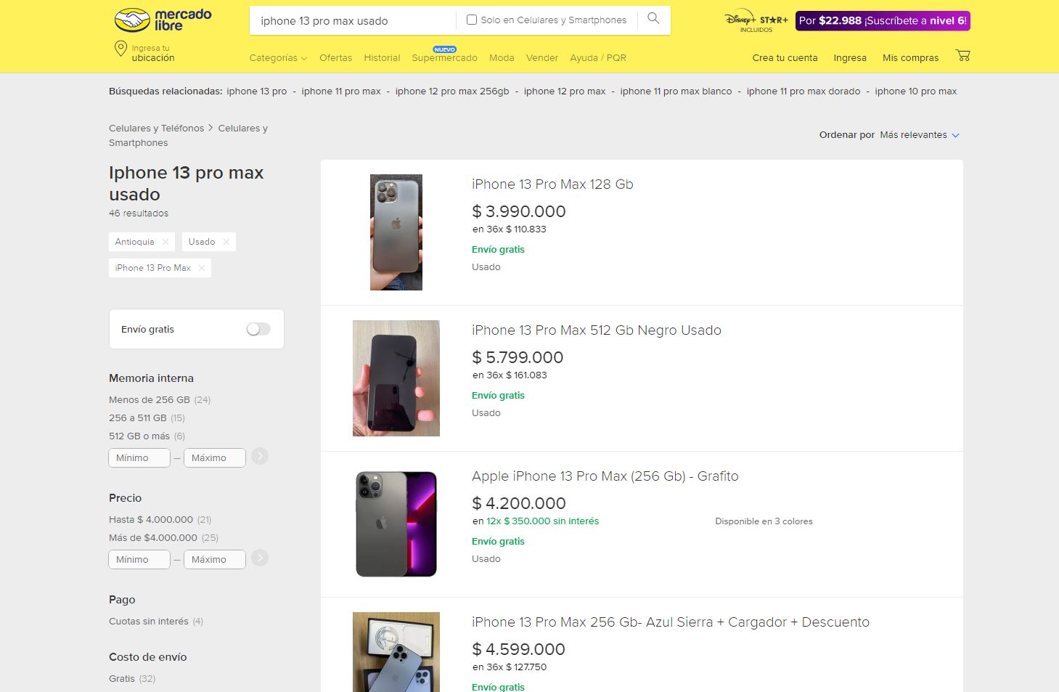Apply the Memoria interna range arrow button

click(x=260, y=456)
